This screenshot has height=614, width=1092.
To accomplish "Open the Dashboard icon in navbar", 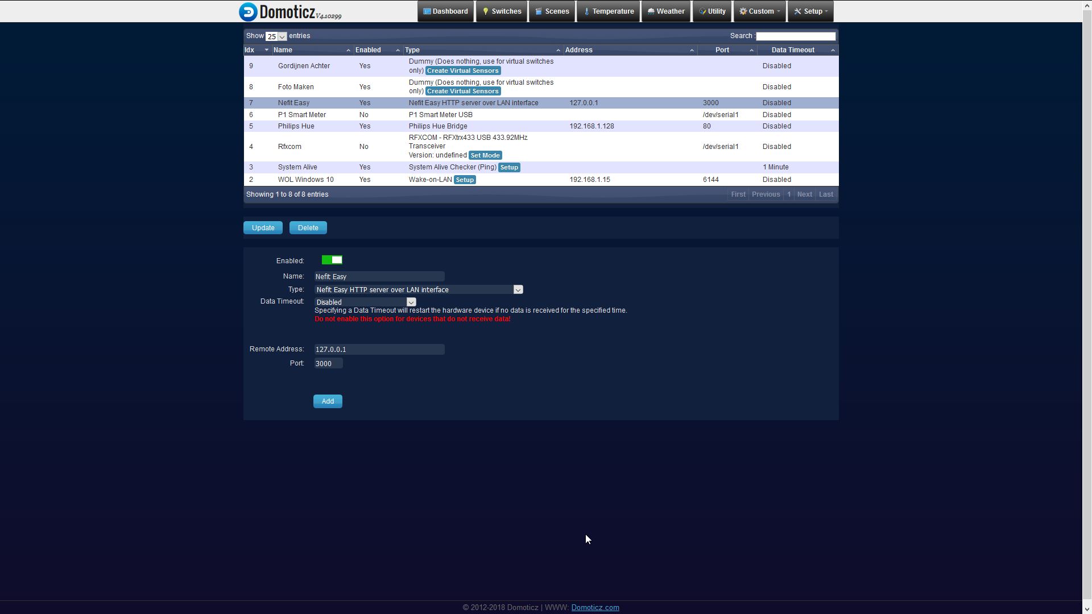I will coord(427,11).
